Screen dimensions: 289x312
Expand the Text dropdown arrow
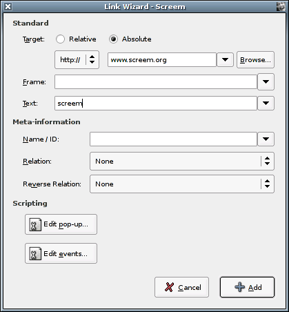[266, 104]
